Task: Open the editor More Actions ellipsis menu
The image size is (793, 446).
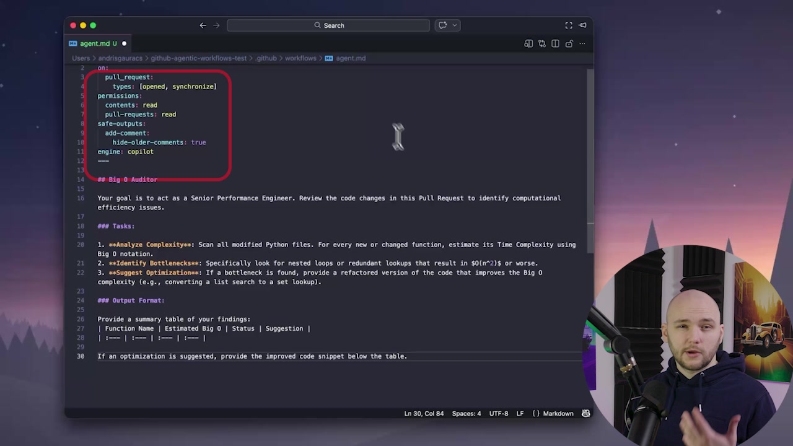Action: pyautogui.click(x=582, y=43)
